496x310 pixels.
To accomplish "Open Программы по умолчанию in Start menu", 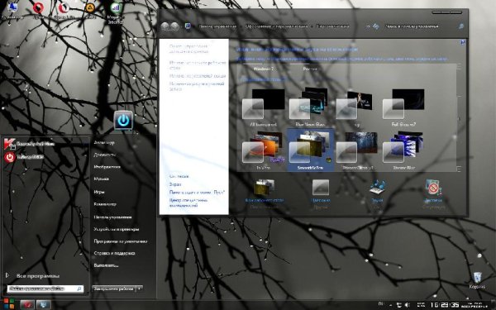I will pos(120,241).
